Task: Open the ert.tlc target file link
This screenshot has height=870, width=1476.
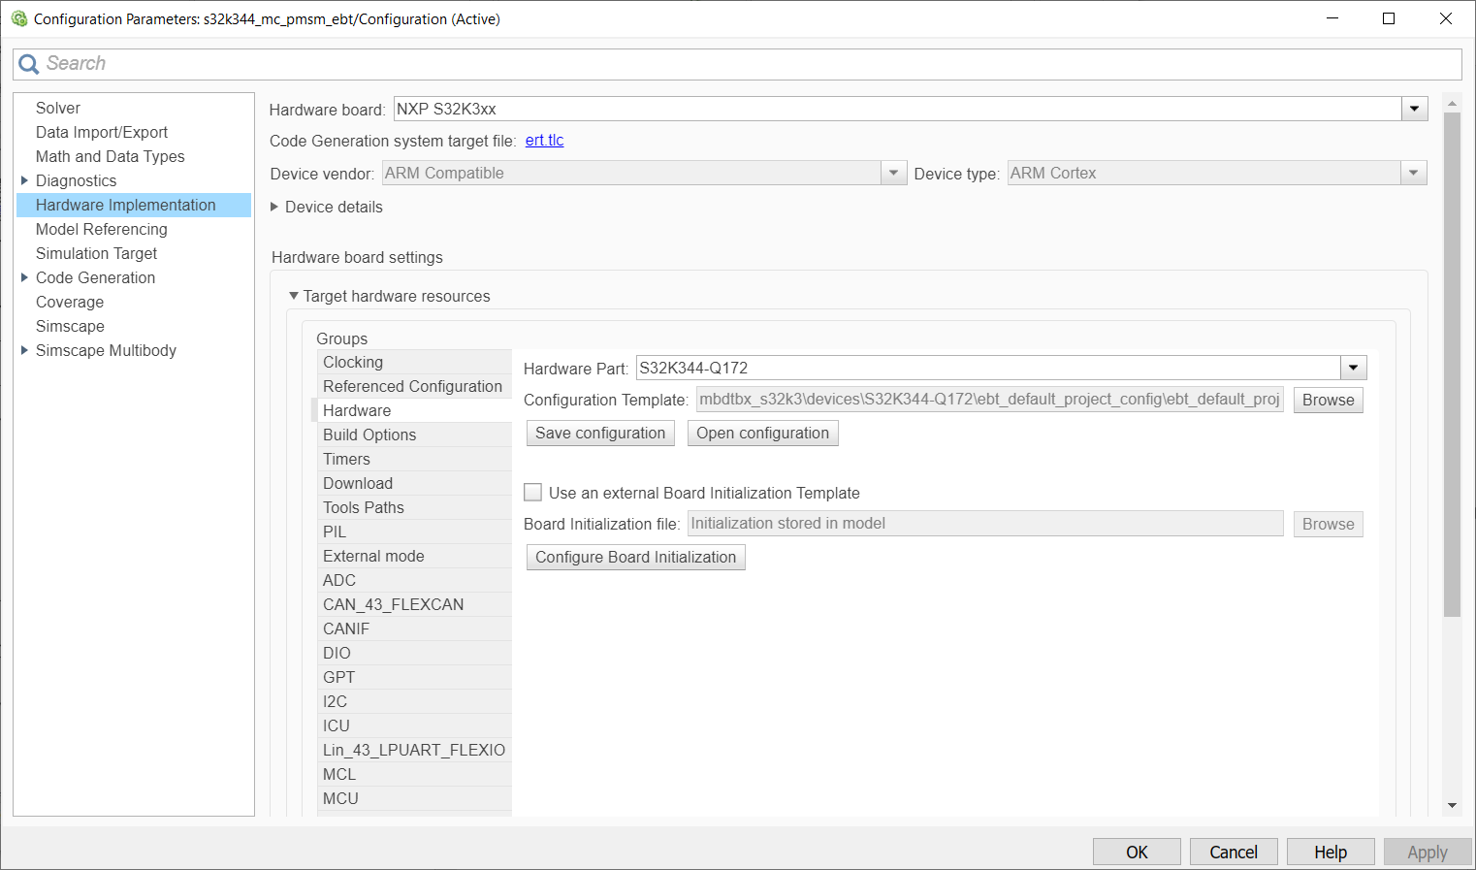Action: 544,140
